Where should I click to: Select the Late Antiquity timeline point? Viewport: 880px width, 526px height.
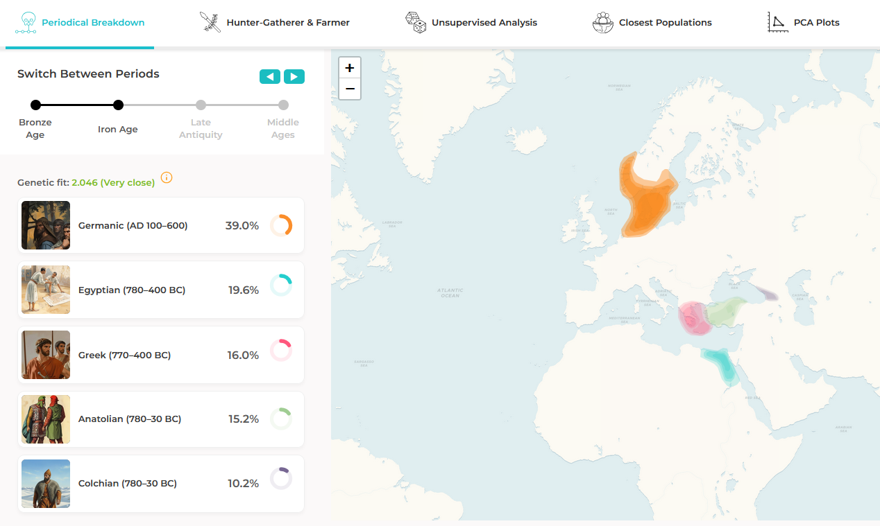201,105
